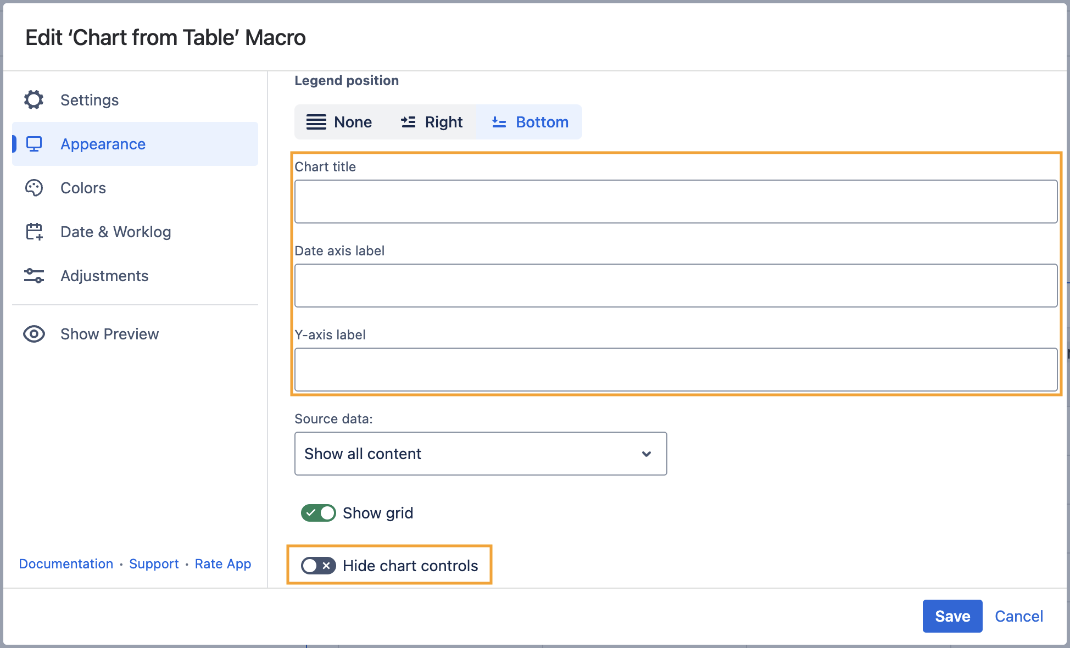Click the Show Preview eye icon
Viewport: 1070px width, 648px height.
pos(34,334)
